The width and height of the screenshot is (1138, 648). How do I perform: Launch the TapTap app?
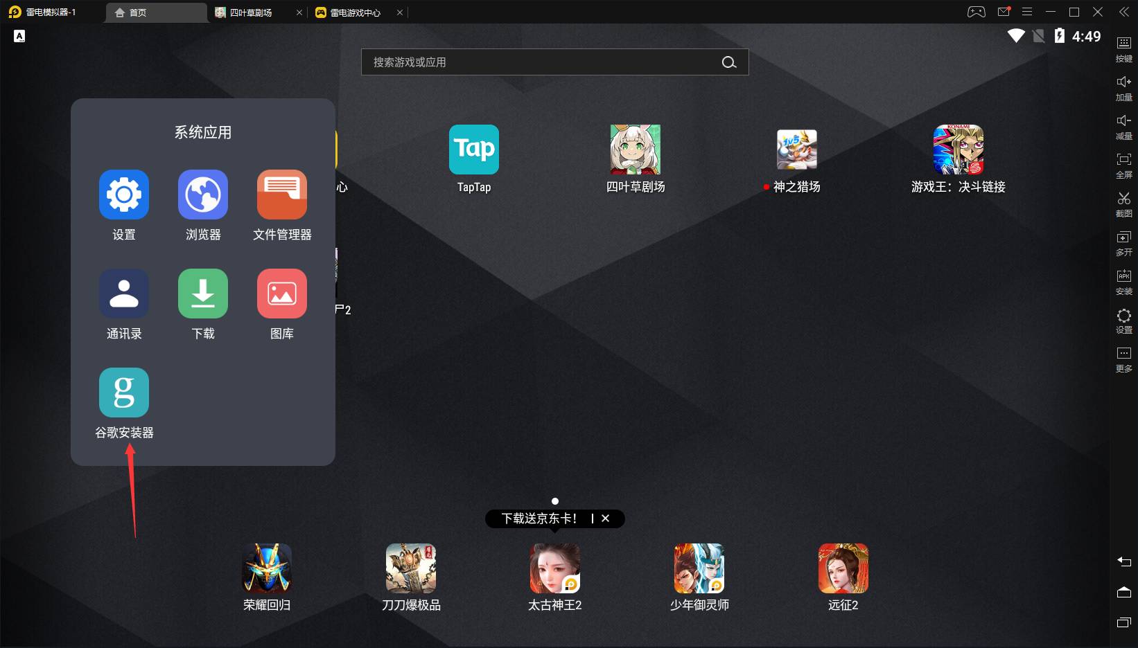click(474, 150)
